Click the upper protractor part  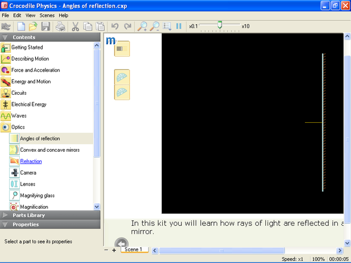click(122, 77)
